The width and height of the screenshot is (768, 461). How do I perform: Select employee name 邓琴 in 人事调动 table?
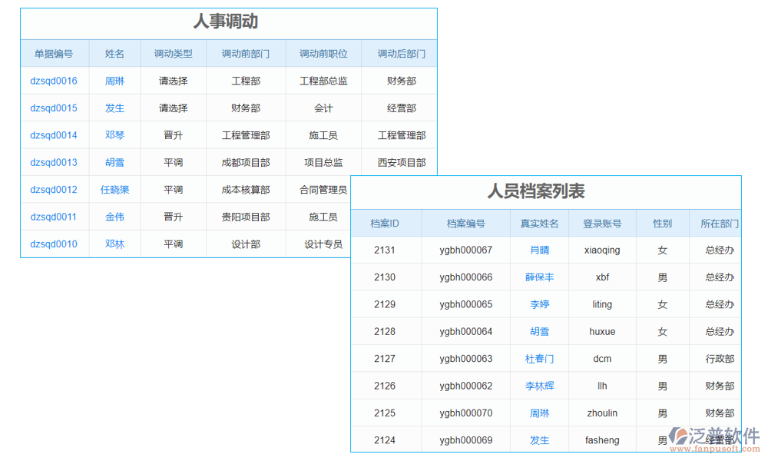114,134
